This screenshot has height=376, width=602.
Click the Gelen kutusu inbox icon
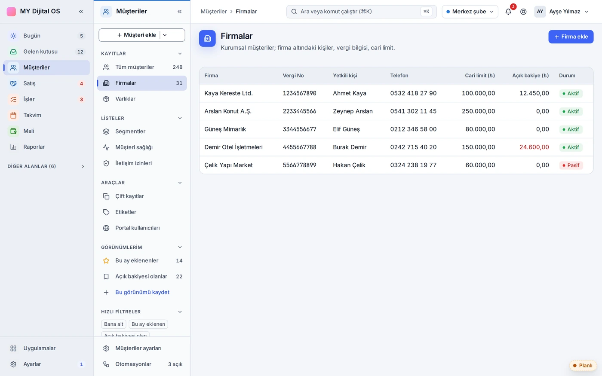pos(13,52)
